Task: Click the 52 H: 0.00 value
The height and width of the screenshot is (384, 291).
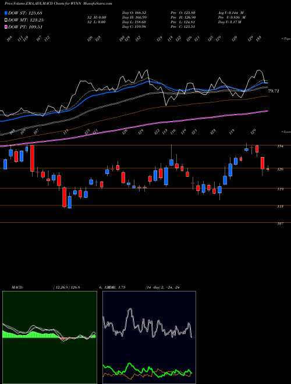Action: click(95, 17)
